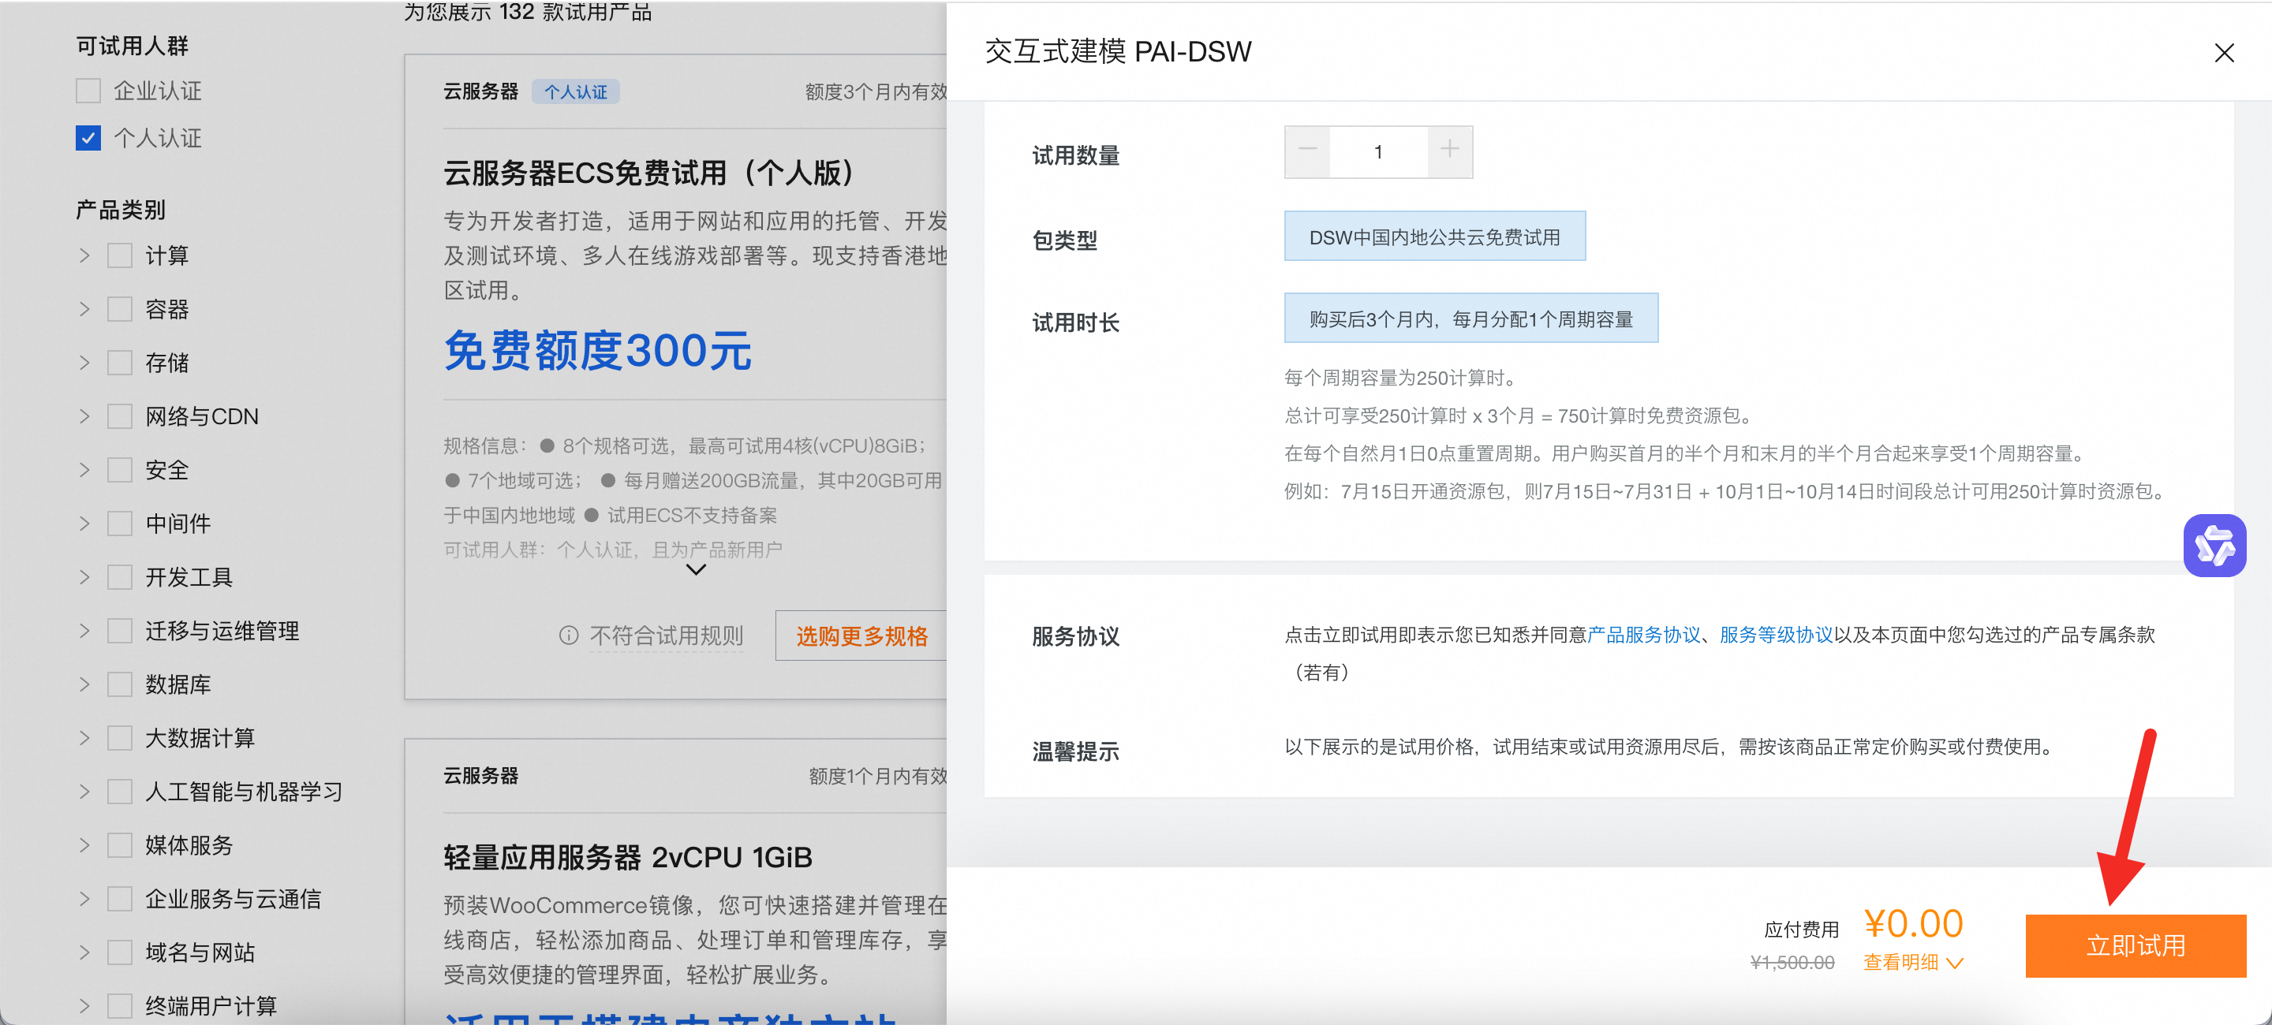This screenshot has width=2272, height=1025.
Task: Click info icon beside 不符合试用规则
Action: 569,635
